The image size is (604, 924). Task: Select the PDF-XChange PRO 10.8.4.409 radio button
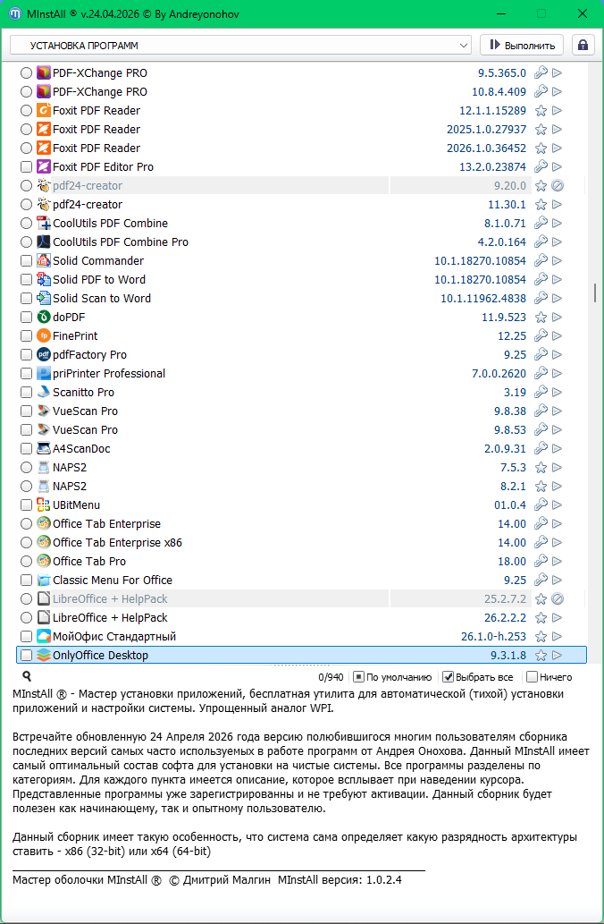point(26,92)
